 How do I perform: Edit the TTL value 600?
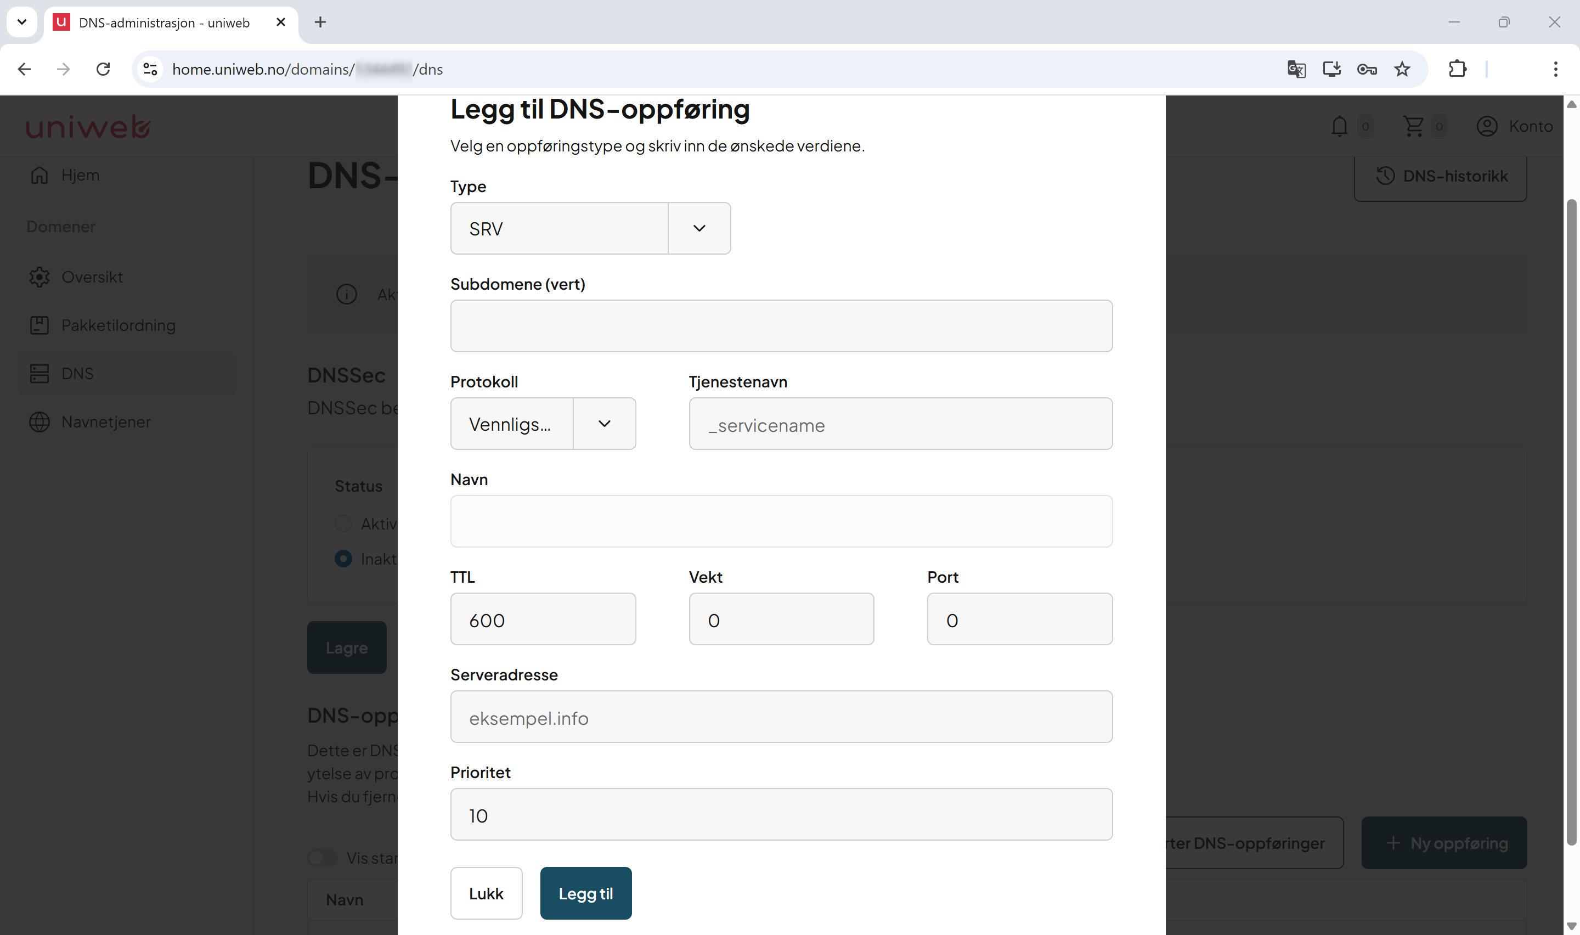click(543, 619)
